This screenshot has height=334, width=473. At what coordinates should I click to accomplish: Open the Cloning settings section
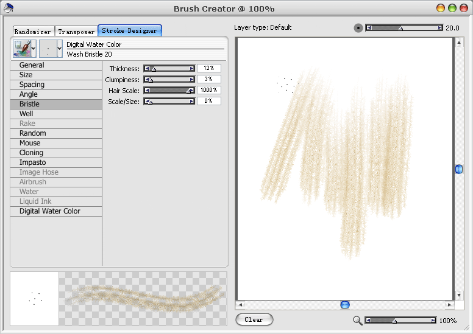pyautogui.click(x=56, y=153)
